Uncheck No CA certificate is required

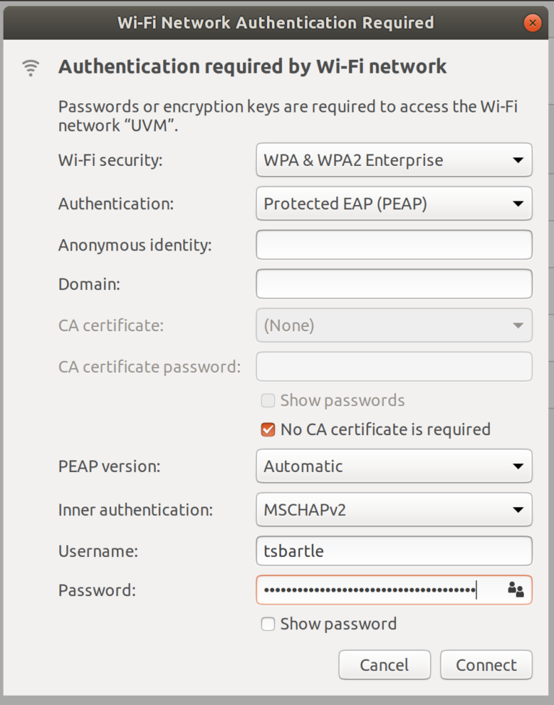(268, 429)
